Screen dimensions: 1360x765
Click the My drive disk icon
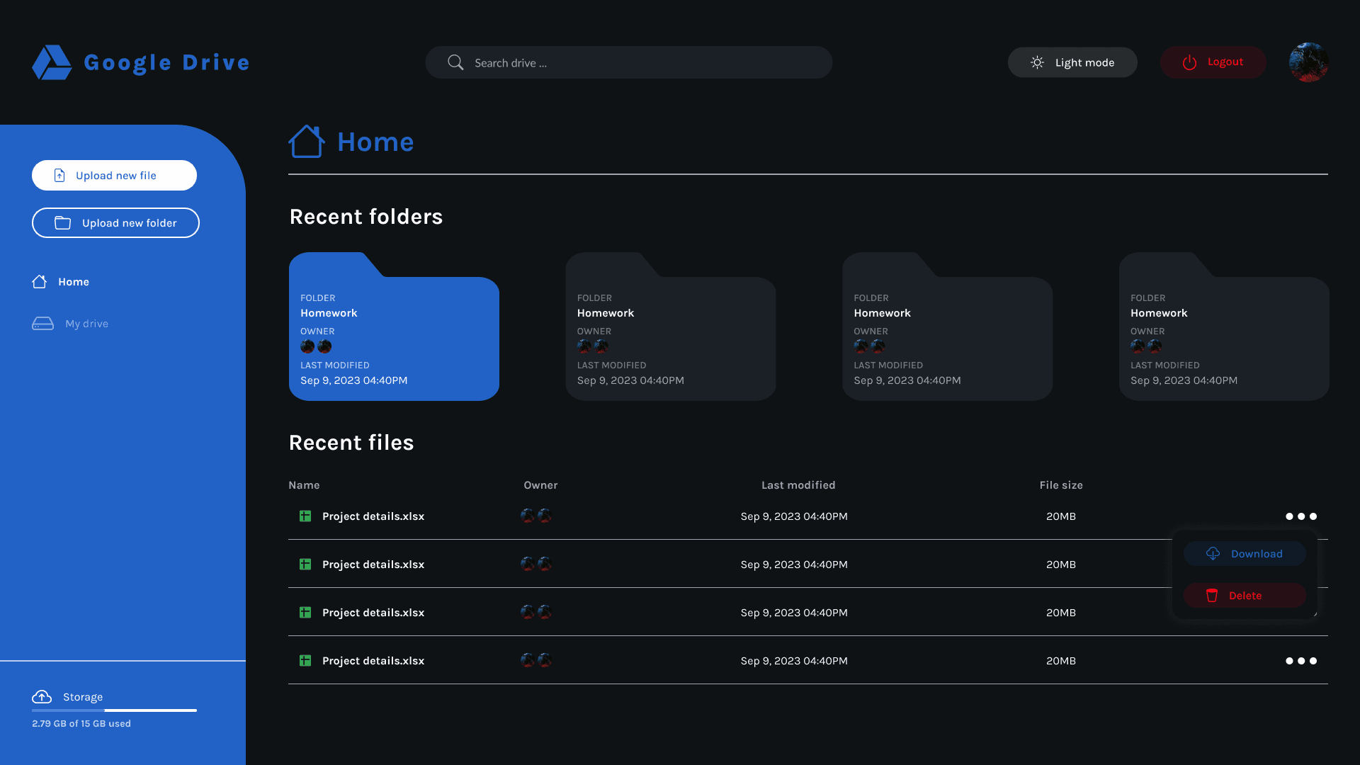pos(42,324)
